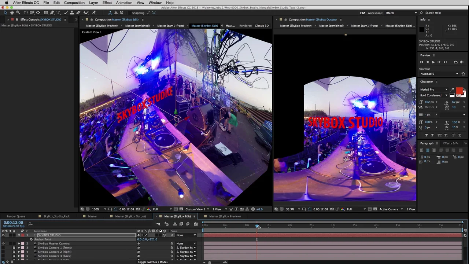Click Toggle Switches / Modes button
469x264 pixels.
point(152,262)
